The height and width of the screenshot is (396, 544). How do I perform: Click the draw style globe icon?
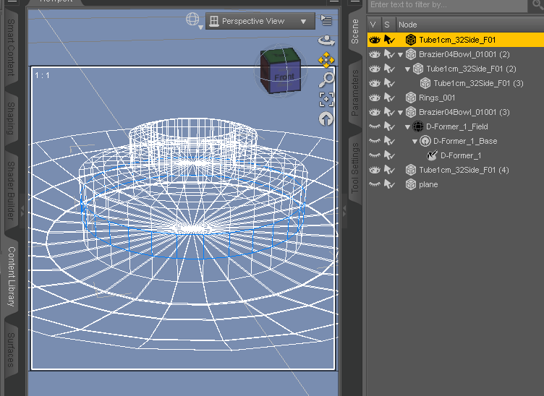pos(192,20)
